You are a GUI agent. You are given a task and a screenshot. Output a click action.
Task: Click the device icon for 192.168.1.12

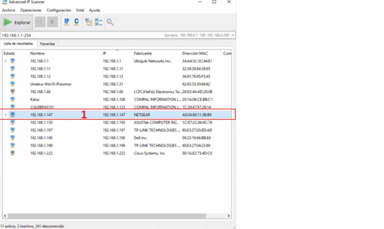tap(13, 76)
